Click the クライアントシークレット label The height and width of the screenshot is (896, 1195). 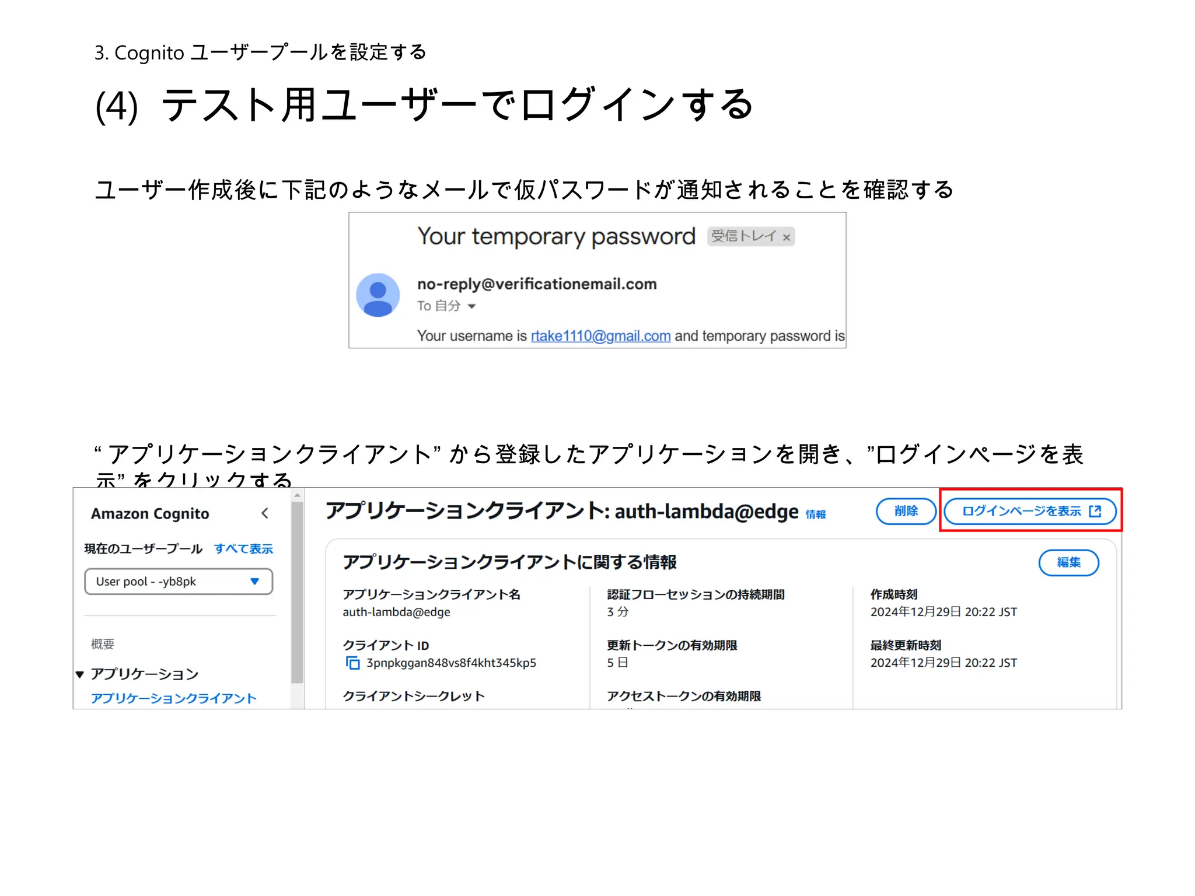pos(414,696)
